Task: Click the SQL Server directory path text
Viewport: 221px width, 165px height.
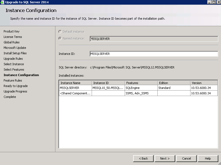Action: (132, 67)
